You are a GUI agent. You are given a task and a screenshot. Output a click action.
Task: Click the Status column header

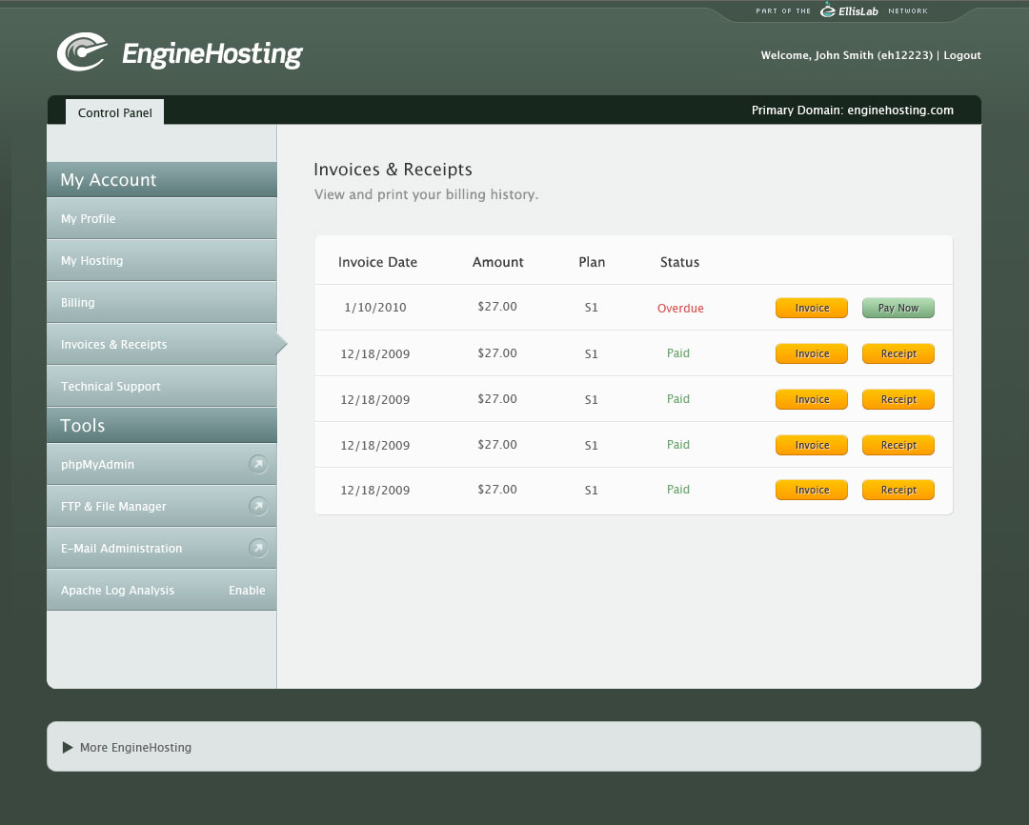[679, 262]
